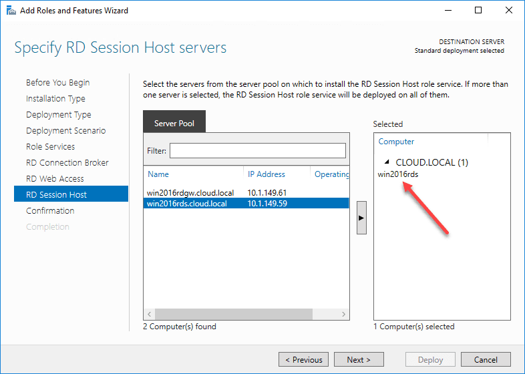Select the Server Pool tab
Image resolution: width=525 pixels, height=374 pixels.
click(174, 124)
